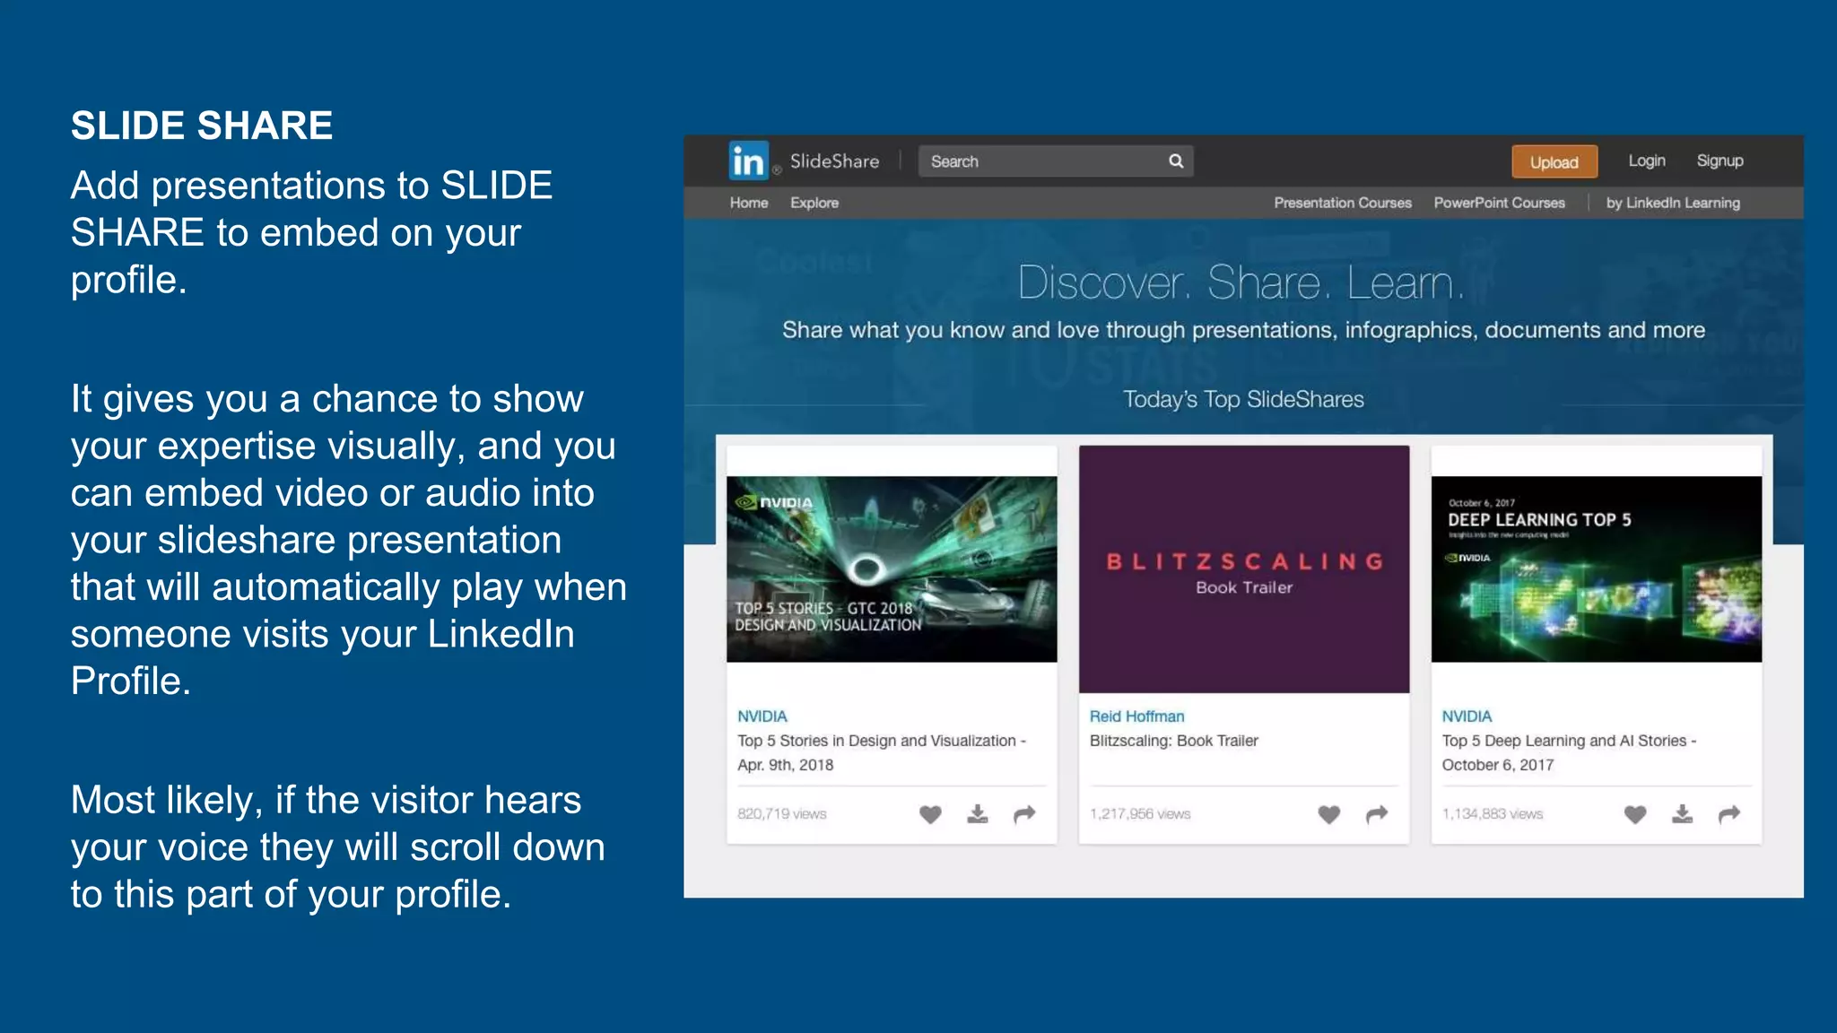Open the Blitzscaling Book Trailer thumbnail
The width and height of the screenshot is (1837, 1033).
pyautogui.click(x=1244, y=569)
